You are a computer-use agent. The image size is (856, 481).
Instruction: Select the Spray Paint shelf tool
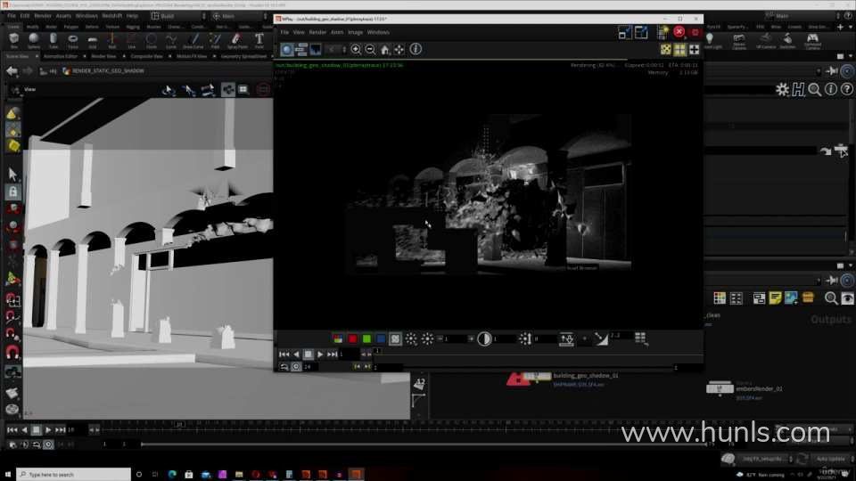pyautogui.click(x=237, y=39)
